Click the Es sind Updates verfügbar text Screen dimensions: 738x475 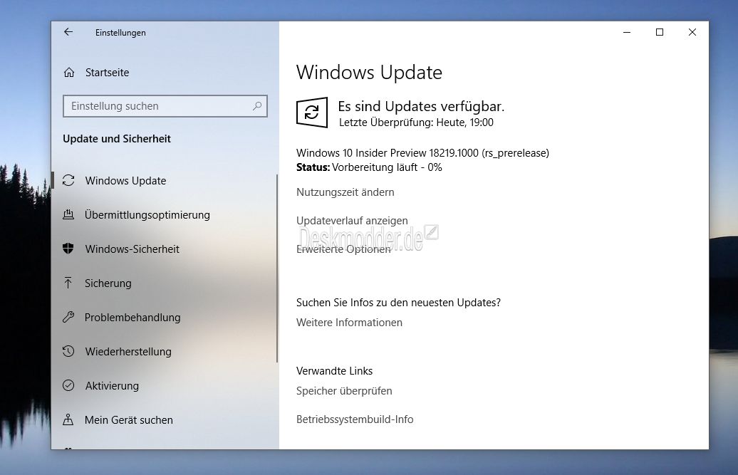pyautogui.click(x=421, y=106)
